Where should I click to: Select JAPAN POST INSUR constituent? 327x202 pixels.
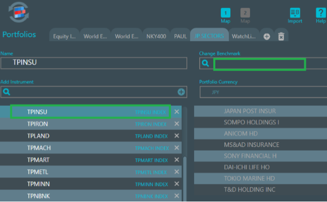(x=261, y=111)
